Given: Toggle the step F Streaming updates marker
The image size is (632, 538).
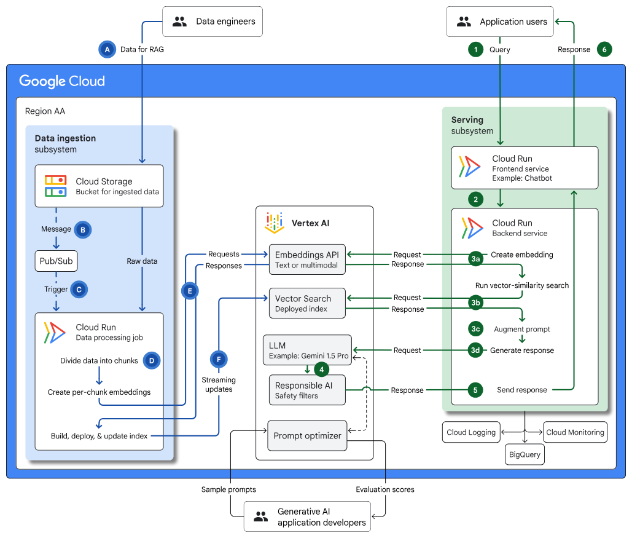Looking at the screenshot, I should [219, 358].
